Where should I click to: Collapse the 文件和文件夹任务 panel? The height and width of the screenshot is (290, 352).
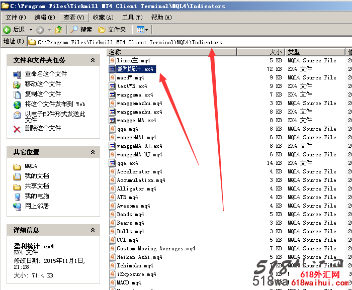[93, 60]
